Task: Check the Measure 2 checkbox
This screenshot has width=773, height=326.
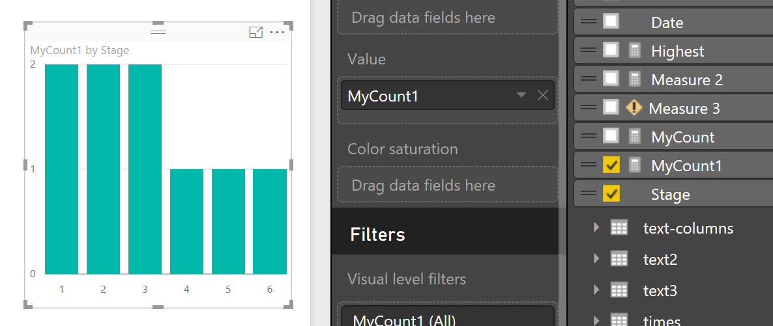Action: coord(611,79)
